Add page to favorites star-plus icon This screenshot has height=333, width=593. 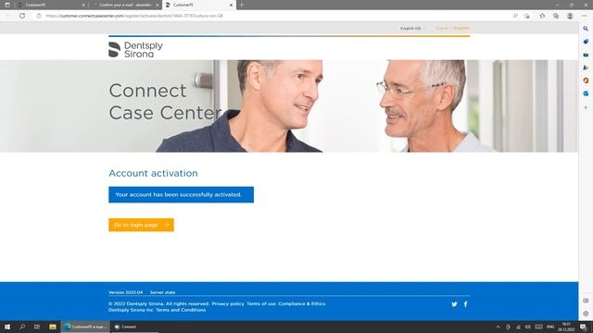527,16
